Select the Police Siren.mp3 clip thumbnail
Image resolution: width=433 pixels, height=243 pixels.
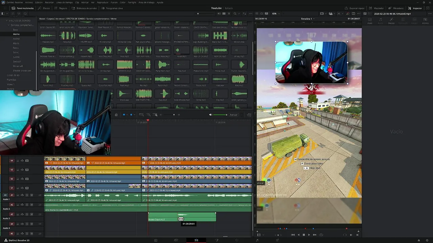[201, 65]
